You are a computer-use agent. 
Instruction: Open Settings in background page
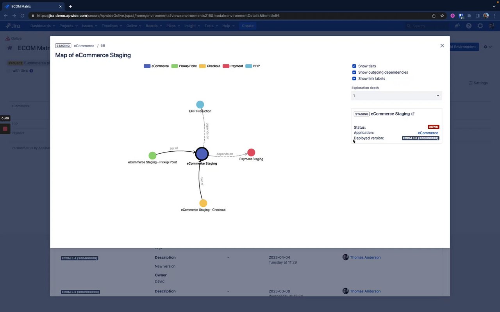pos(478,83)
